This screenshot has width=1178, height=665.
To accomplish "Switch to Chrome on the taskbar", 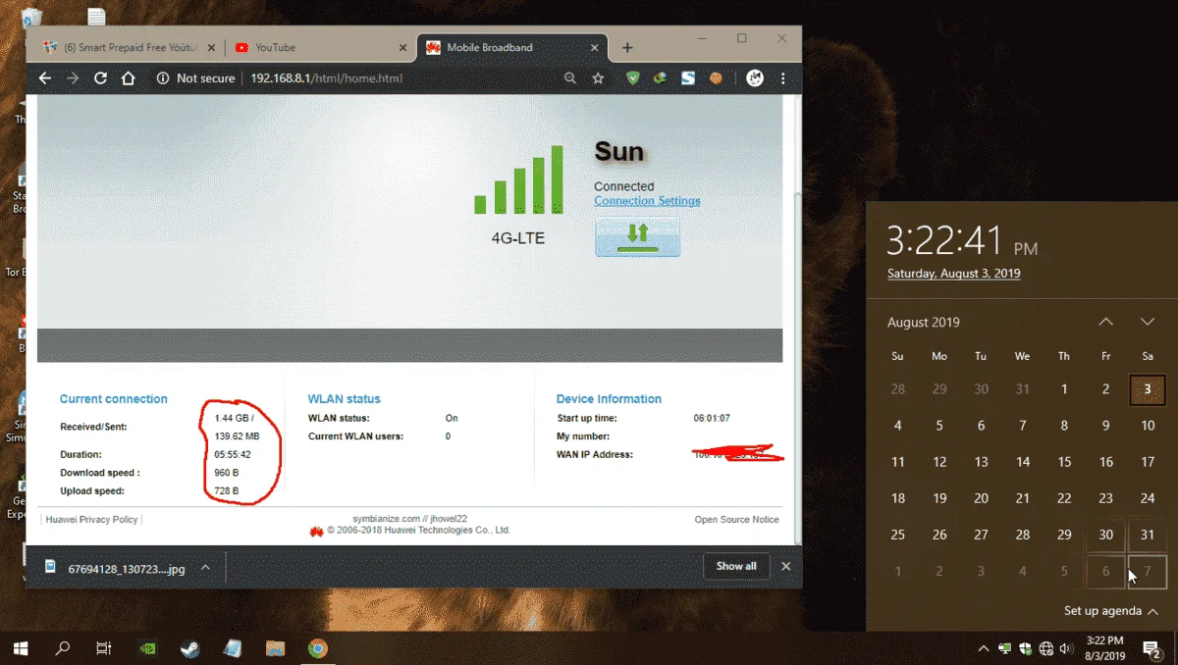I will [x=317, y=648].
